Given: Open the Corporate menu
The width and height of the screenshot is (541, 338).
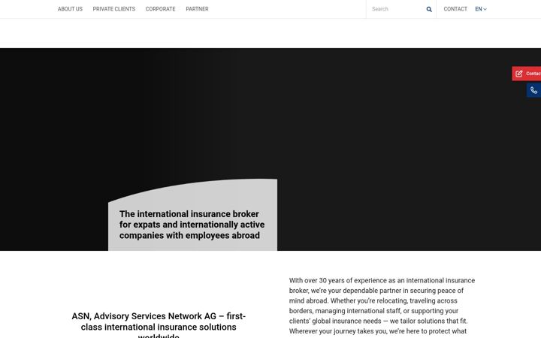Looking at the screenshot, I should pyautogui.click(x=161, y=9).
